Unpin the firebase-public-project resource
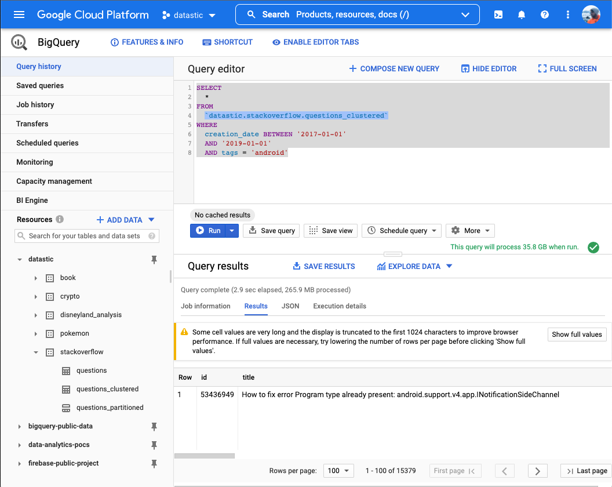Screen dimensions: 612x487 tap(154, 463)
